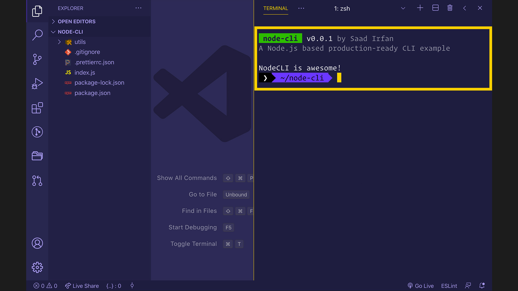Click the Start Debugging button
The width and height of the screenshot is (518, 291).
[x=192, y=227]
